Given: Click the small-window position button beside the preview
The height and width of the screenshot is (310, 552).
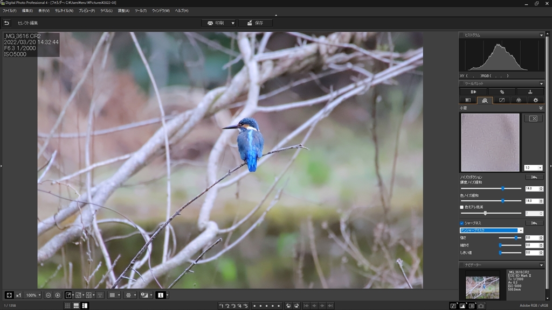Looking at the screenshot, I should tap(533, 118).
